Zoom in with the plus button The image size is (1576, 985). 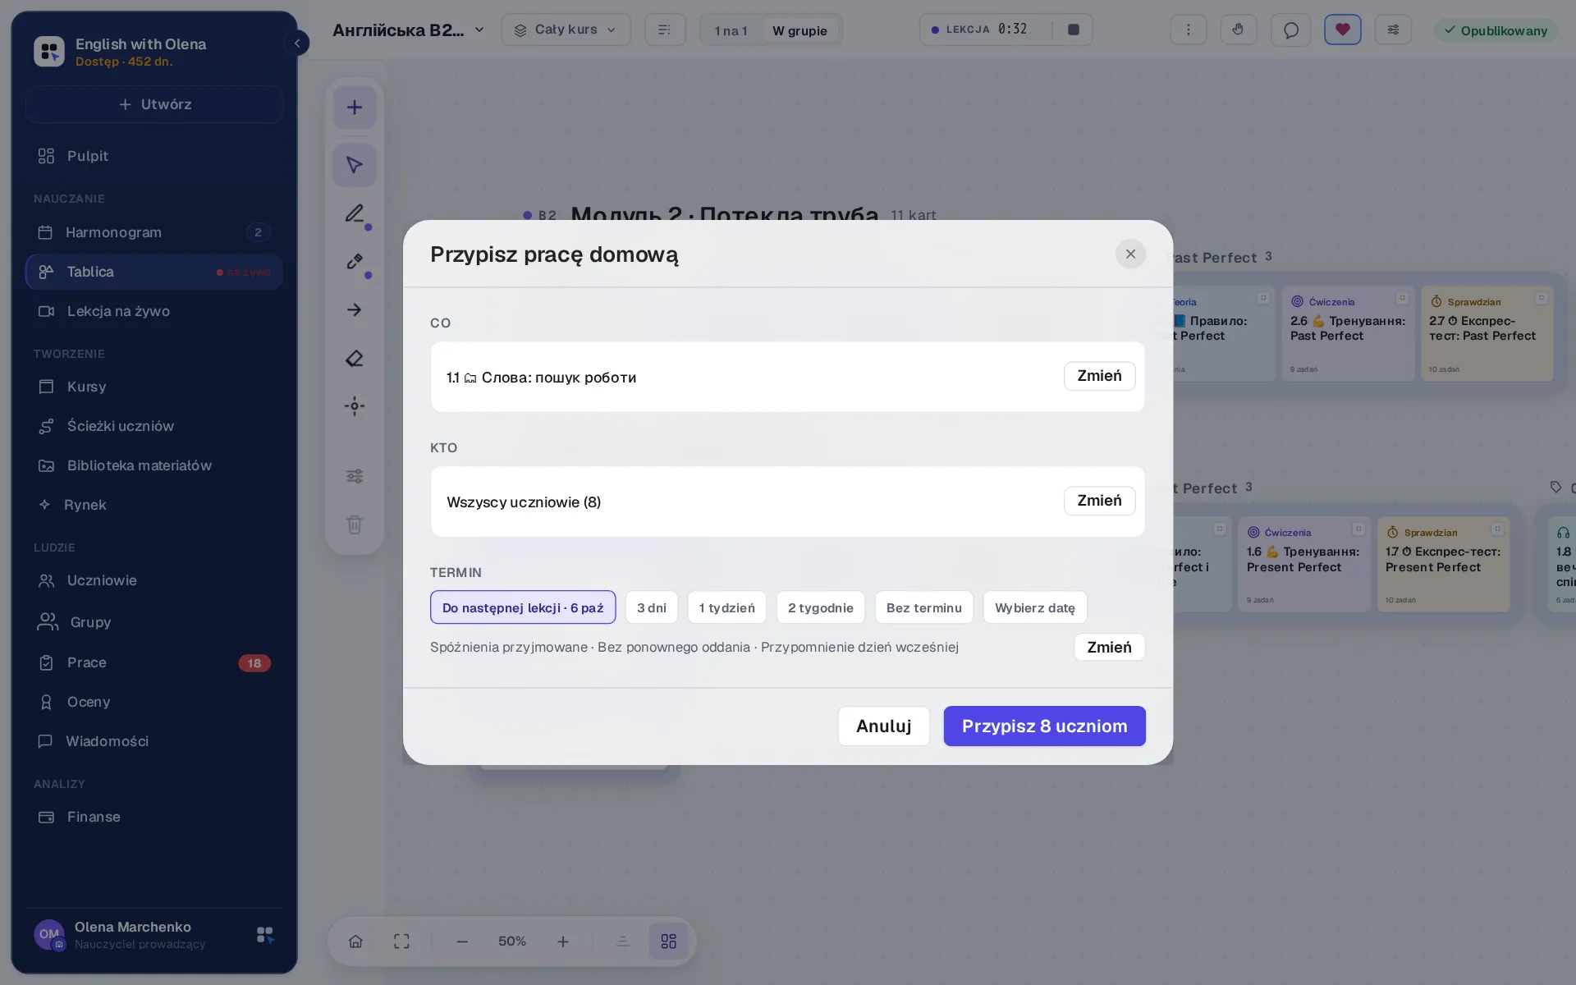tap(563, 941)
